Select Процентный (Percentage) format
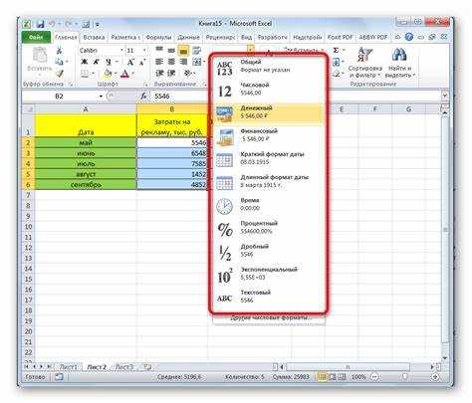The width and height of the screenshot is (472, 403). tap(268, 228)
